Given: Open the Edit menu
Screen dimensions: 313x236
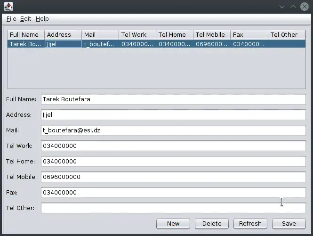Looking at the screenshot, I should click(25, 19).
